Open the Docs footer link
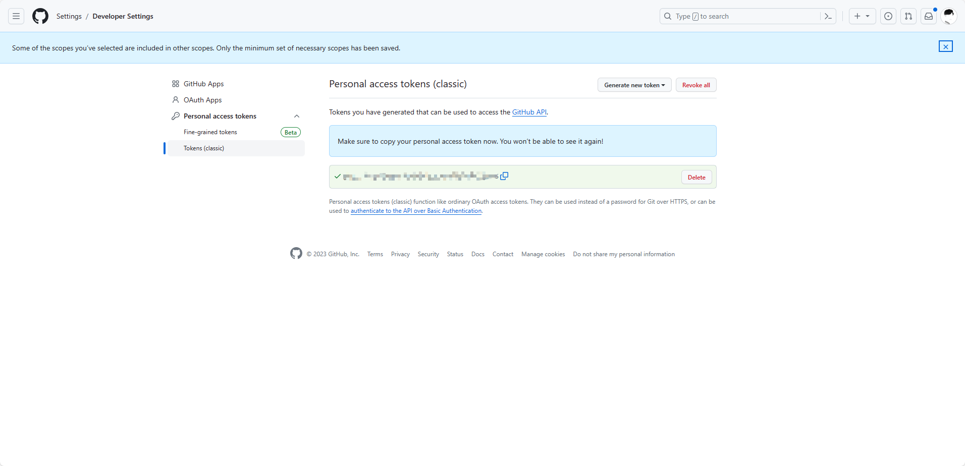Viewport: 965px width, 466px height. (x=478, y=254)
